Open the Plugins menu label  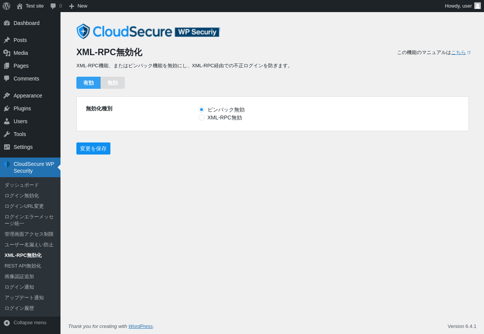tap(22, 108)
